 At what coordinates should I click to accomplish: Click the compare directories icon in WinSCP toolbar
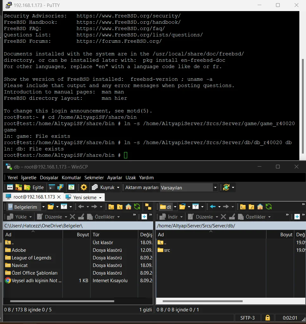(x=10, y=187)
